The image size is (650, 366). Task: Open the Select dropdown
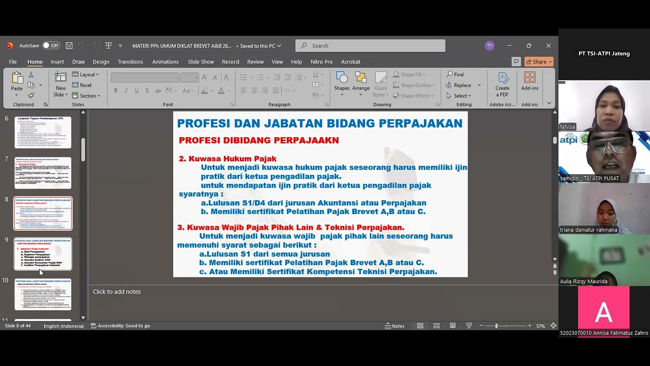[x=458, y=96]
